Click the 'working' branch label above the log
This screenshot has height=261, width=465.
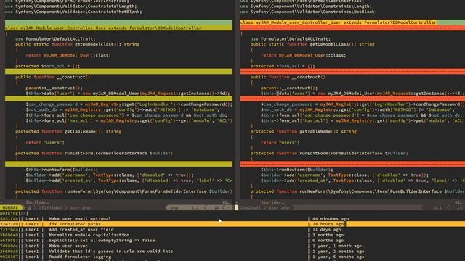pyautogui.click(x=9, y=213)
